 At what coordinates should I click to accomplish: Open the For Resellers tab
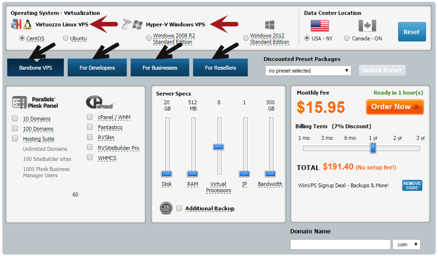point(220,68)
